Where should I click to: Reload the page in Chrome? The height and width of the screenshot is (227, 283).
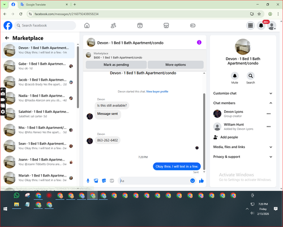(x=21, y=14)
